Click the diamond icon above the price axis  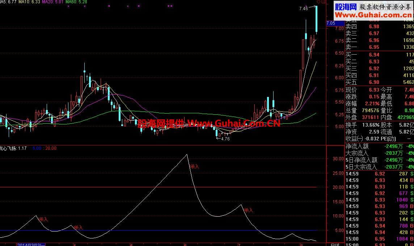[319, 2]
